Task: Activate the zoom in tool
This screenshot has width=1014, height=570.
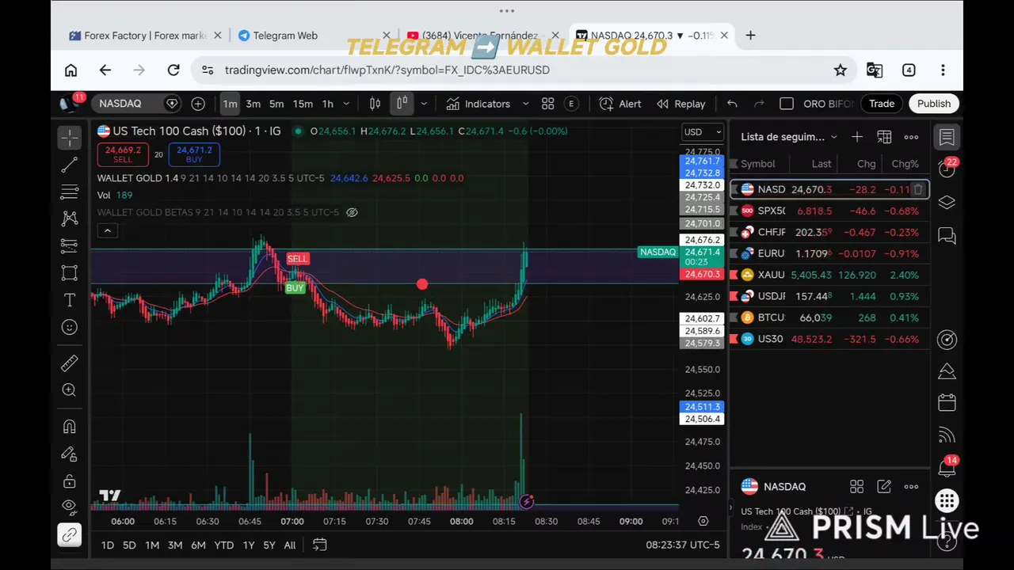Action: pyautogui.click(x=70, y=389)
